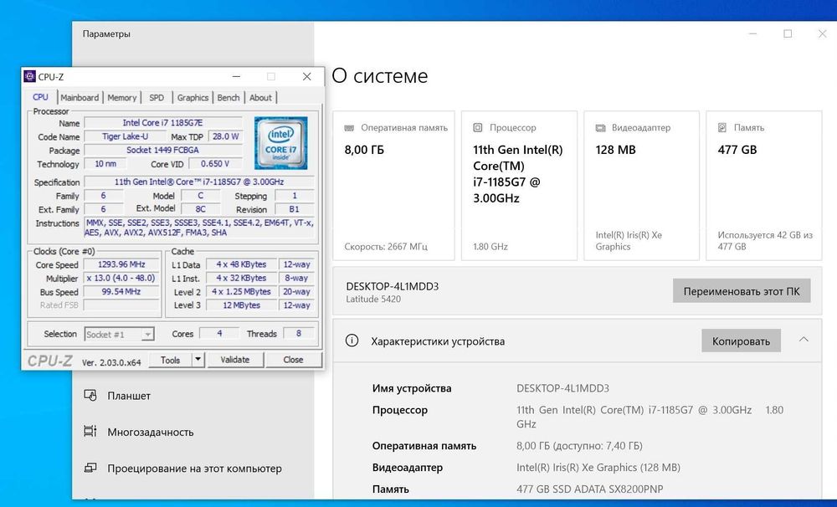The height and width of the screenshot is (507, 837).
Task: Click the 8,00 ГБ memory card value
Action: point(364,150)
